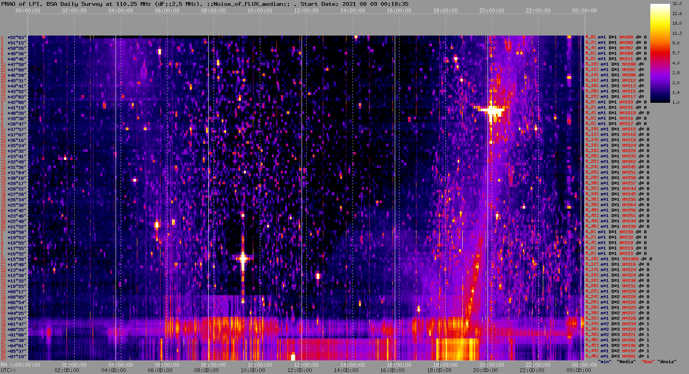
Task: Click the 1.0 minimum label on color scale
Action: [x=676, y=102]
